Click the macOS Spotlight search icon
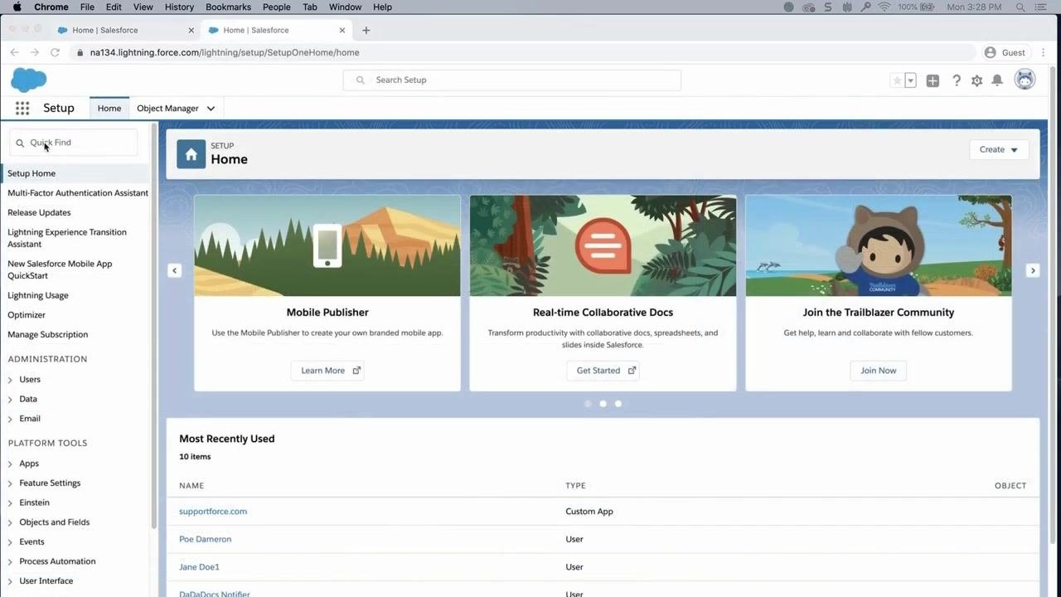 pos(1022,7)
